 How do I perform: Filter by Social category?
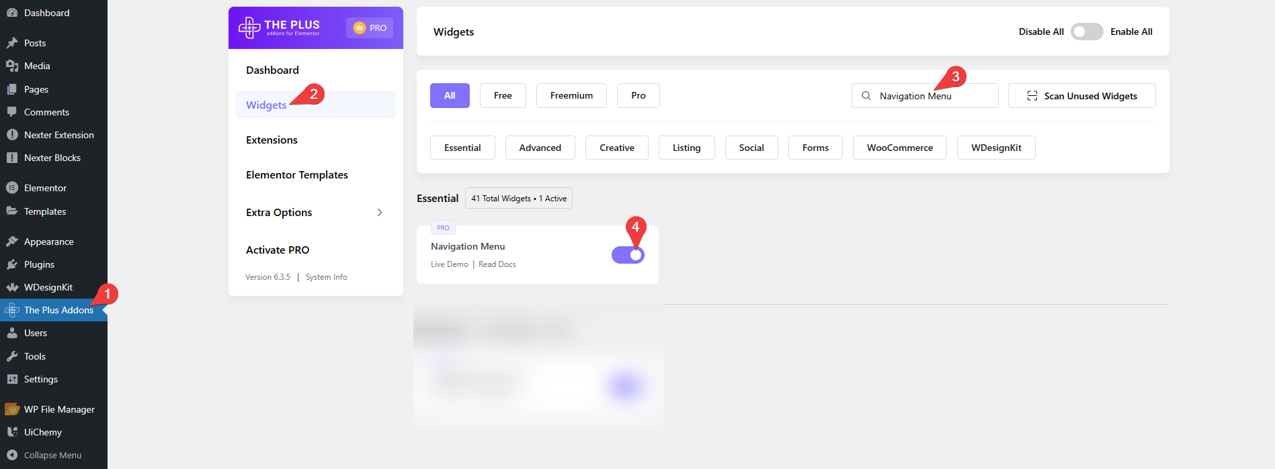click(x=751, y=148)
